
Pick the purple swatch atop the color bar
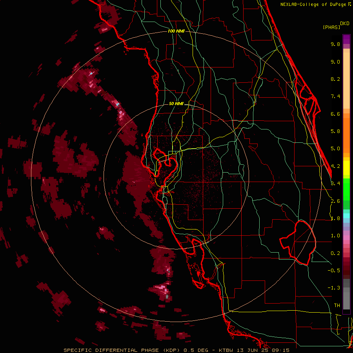tap(346, 39)
